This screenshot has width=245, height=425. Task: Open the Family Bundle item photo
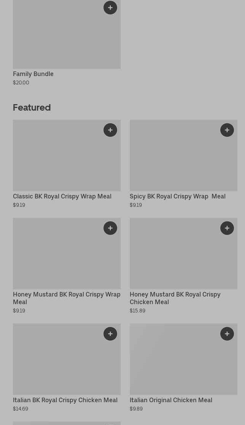[67, 35]
